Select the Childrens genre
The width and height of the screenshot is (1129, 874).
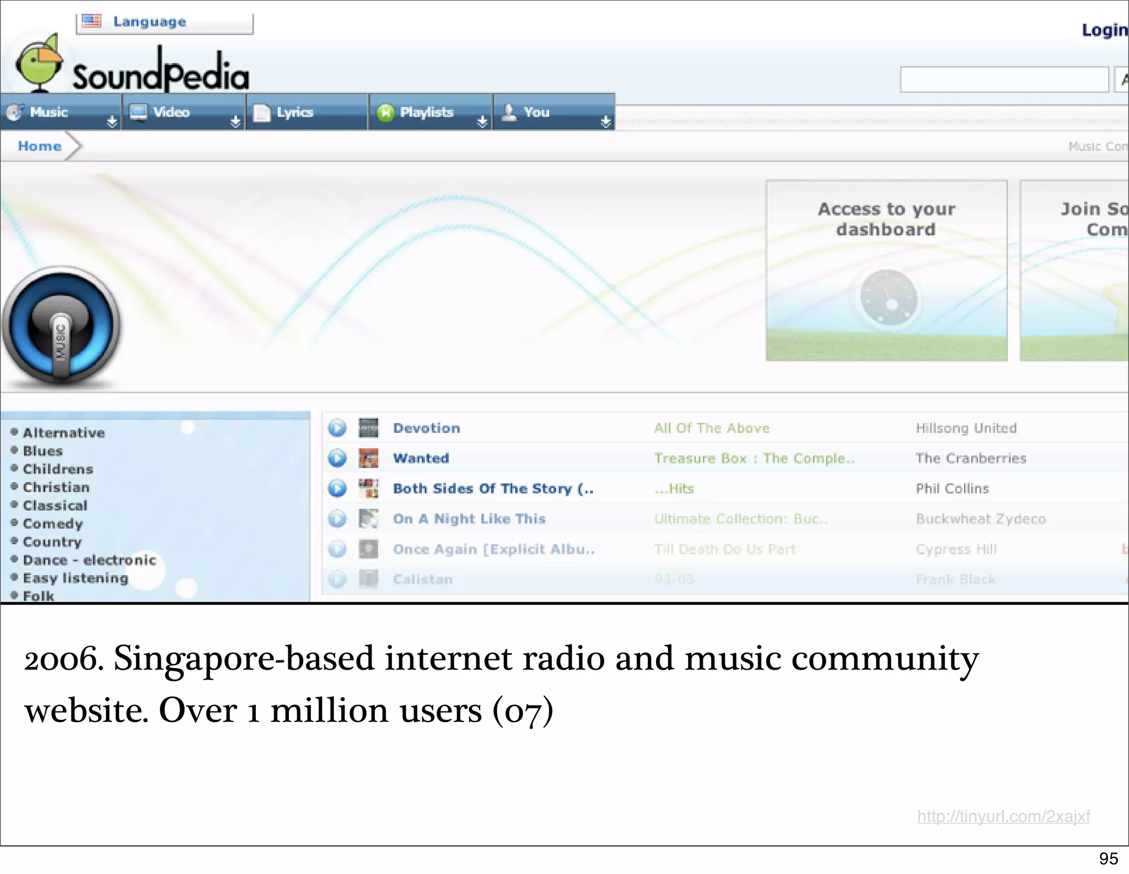click(x=58, y=469)
